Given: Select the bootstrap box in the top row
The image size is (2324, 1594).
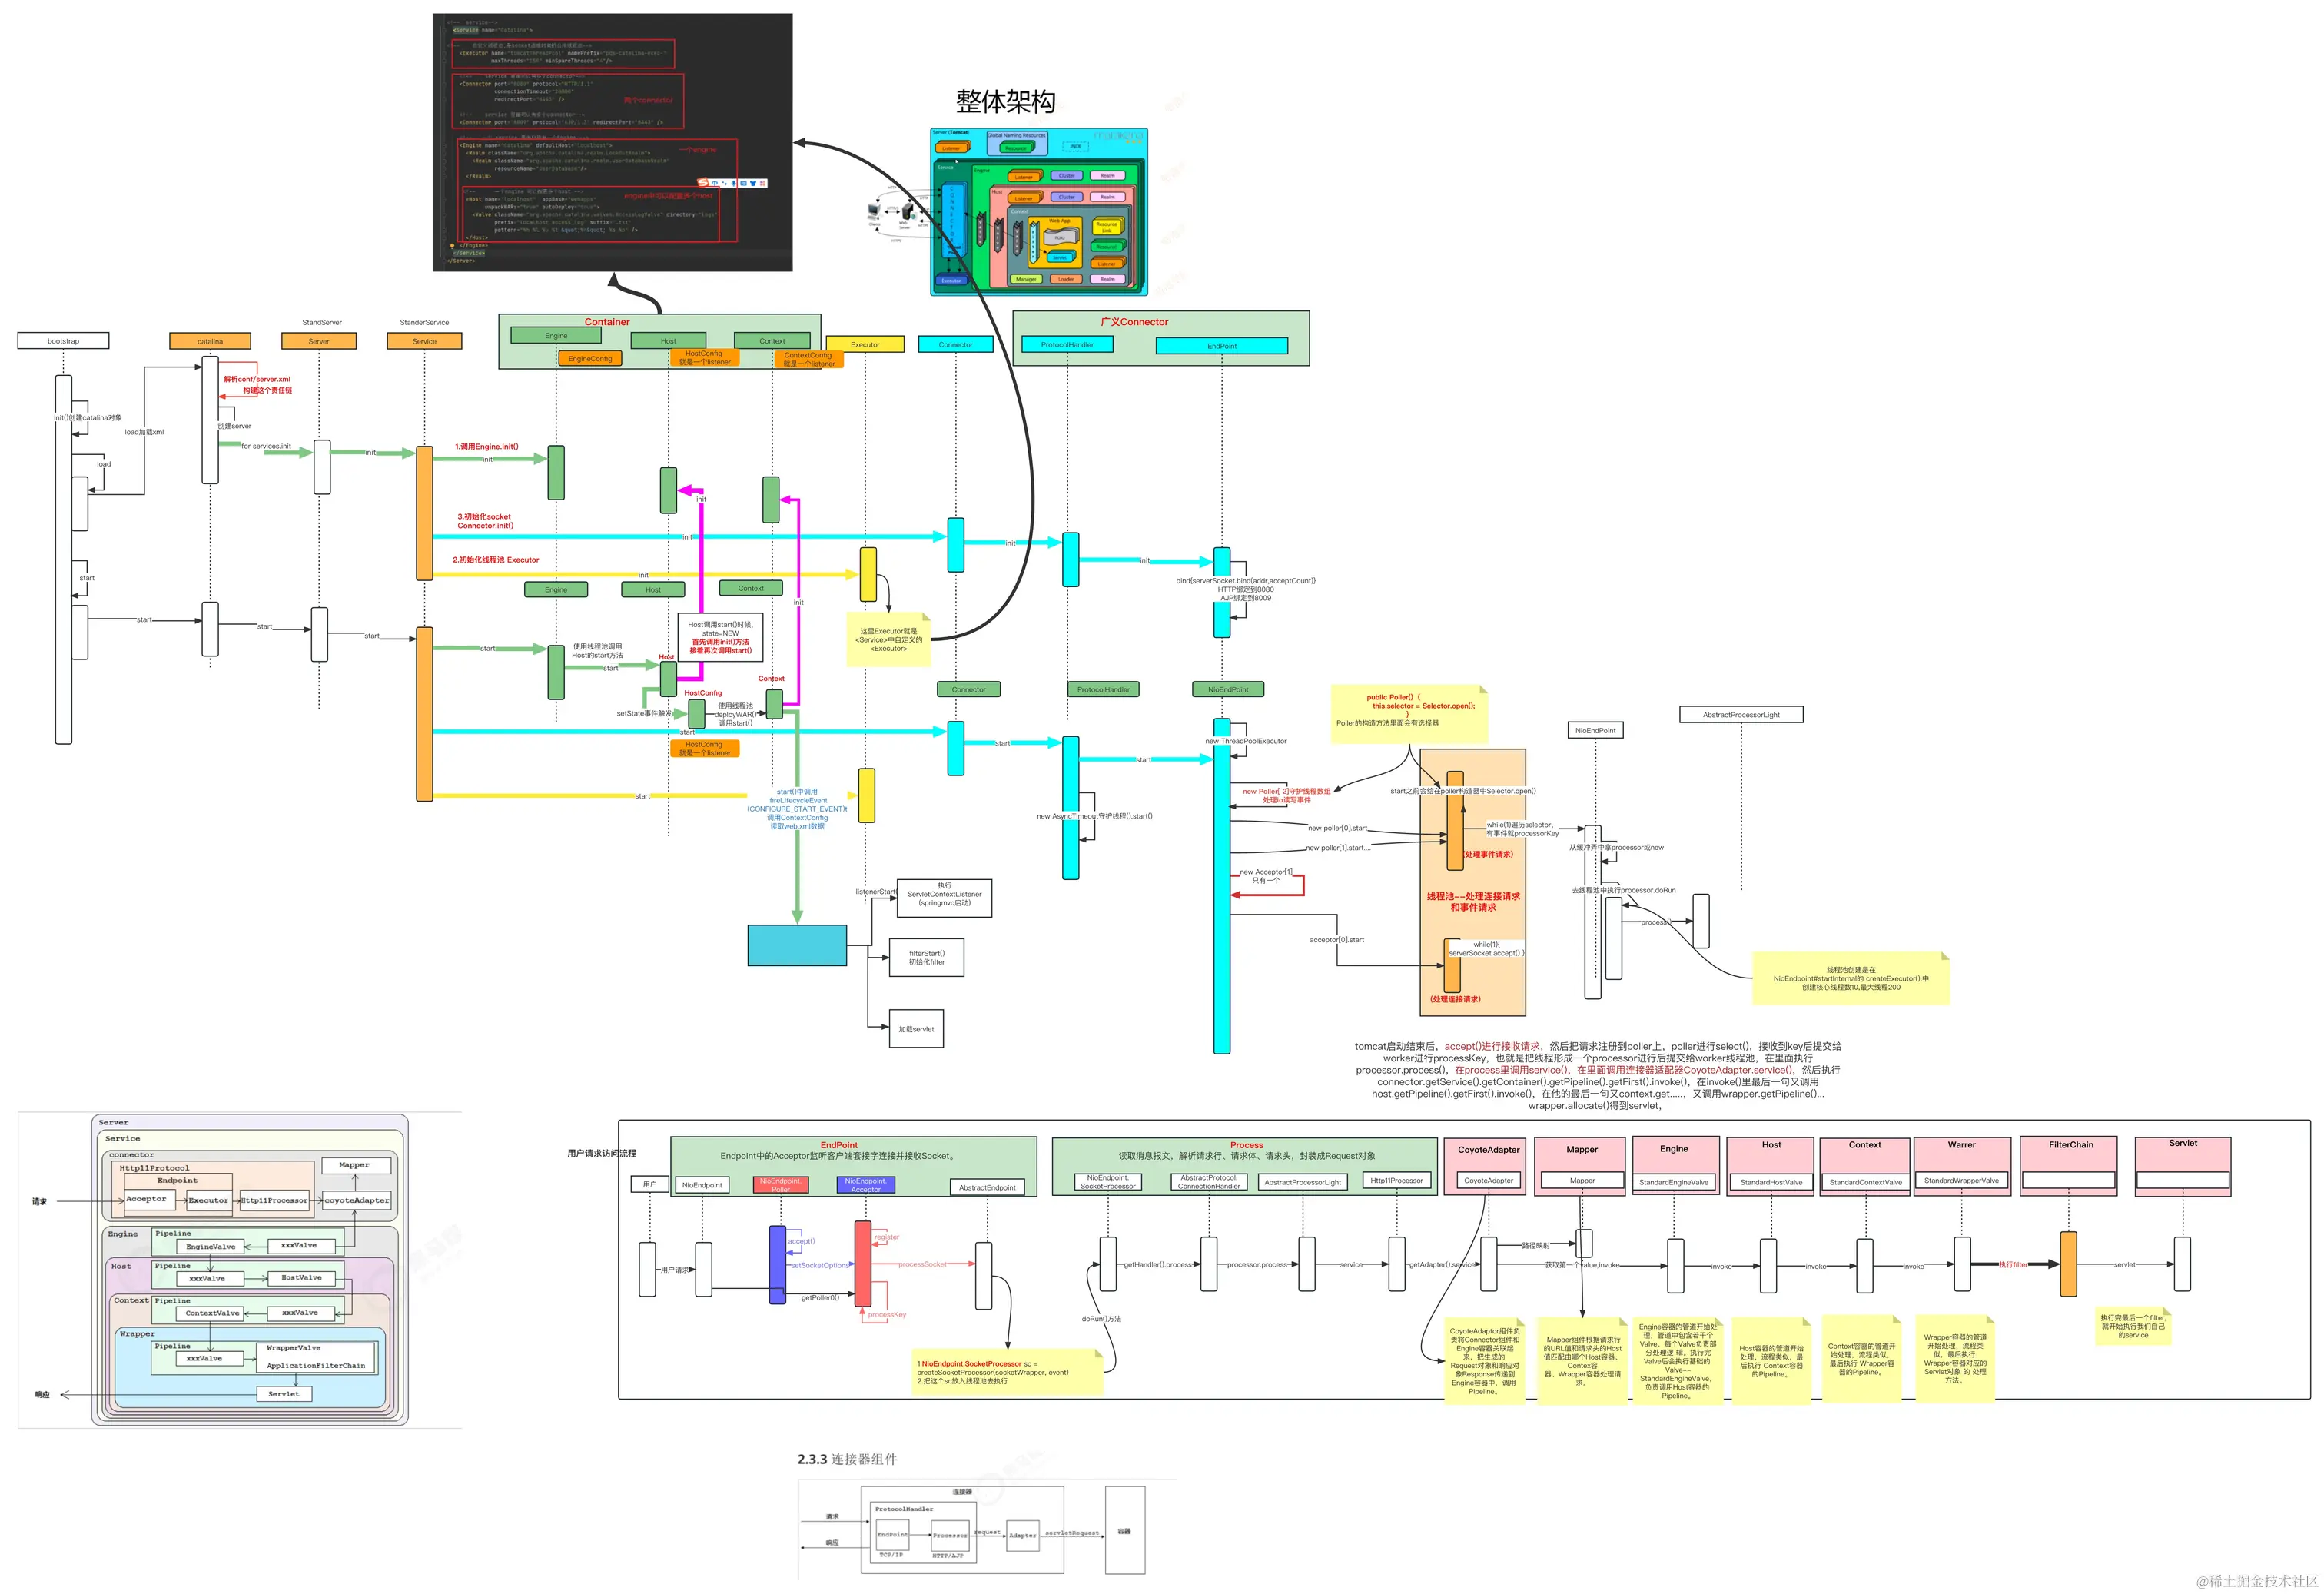Looking at the screenshot, I should pyautogui.click(x=63, y=341).
